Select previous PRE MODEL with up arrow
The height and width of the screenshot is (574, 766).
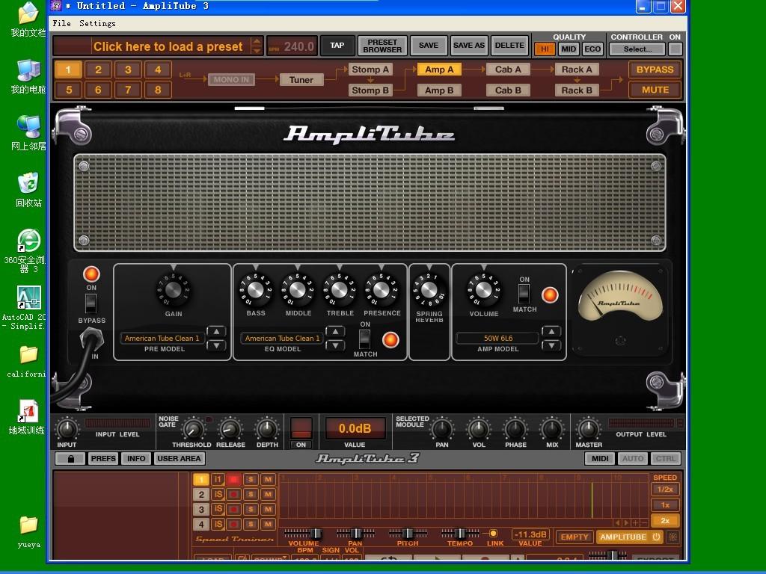coord(216,331)
